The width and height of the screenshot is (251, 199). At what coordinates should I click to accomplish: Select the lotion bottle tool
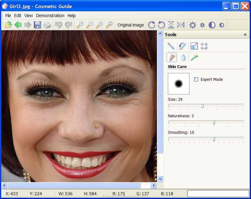(183, 57)
